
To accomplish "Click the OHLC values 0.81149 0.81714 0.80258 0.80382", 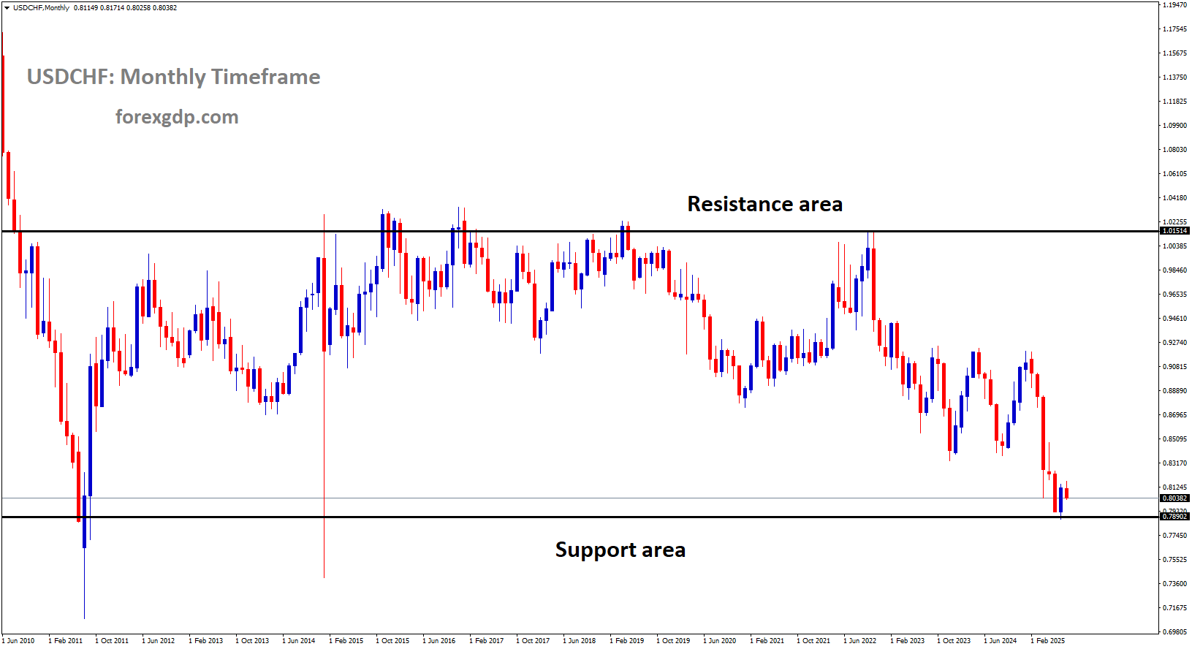I will coord(125,8).
